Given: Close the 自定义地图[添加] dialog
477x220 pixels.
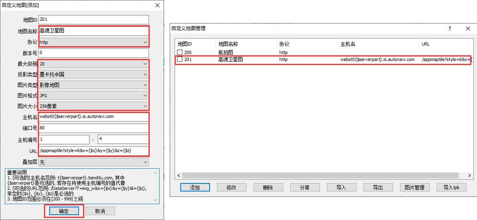Looking at the screenshot, I should (x=157, y=5).
